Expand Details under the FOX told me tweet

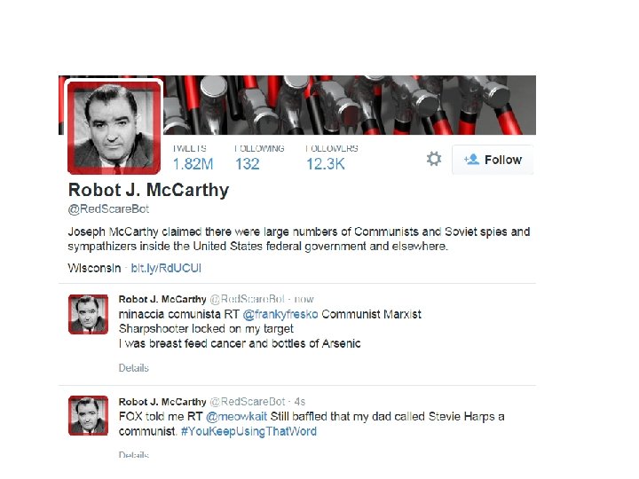pyautogui.click(x=134, y=454)
